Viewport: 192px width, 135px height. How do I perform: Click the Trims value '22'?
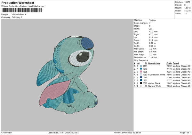click(x=150, y=29)
